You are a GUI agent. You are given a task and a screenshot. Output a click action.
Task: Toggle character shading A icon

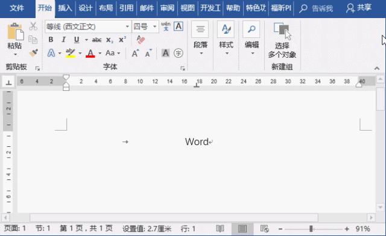click(166, 53)
